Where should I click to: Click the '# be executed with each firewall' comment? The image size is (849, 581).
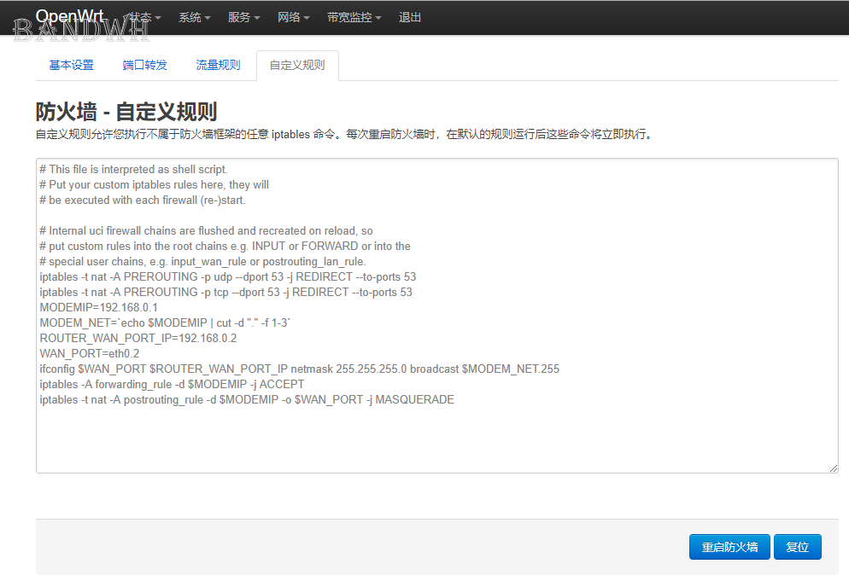point(143,200)
